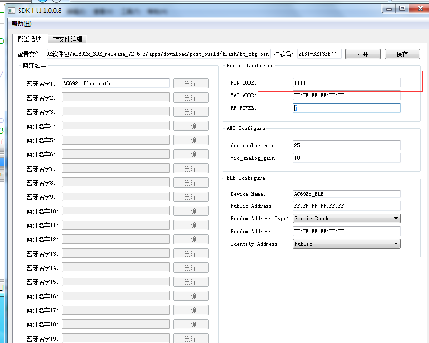Delete the name next to 蓝牙名字1

pyautogui.click(x=191, y=83)
